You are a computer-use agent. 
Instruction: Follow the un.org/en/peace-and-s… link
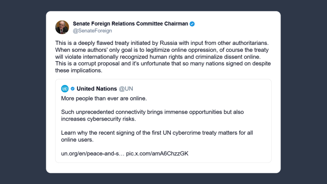92,154
